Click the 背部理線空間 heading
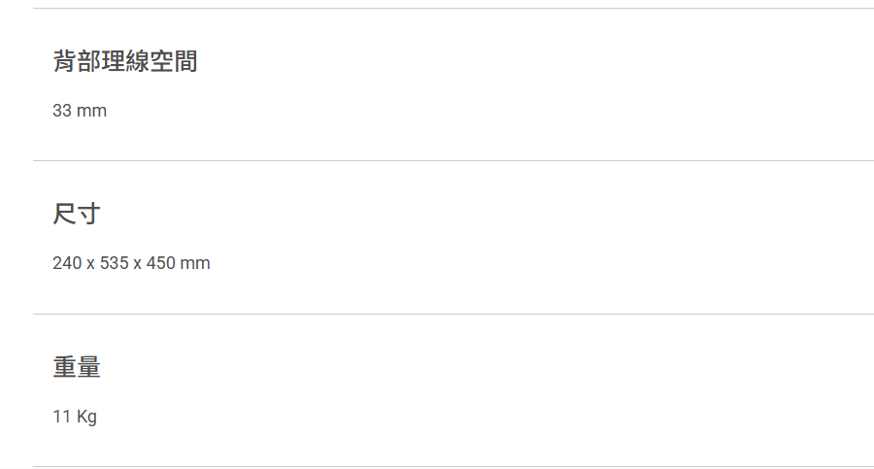The image size is (874, 469). (x=125, y=61)
